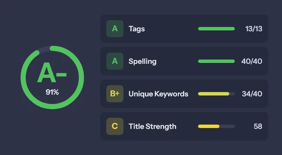Click the A grade badge next to Spelling
Viewport: 282px width, 155px height.
point(115,61)
